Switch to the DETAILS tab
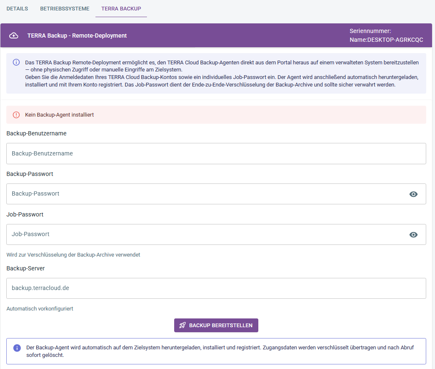The height and width of the screenshot is (369, 435). [x=17, y=8]
